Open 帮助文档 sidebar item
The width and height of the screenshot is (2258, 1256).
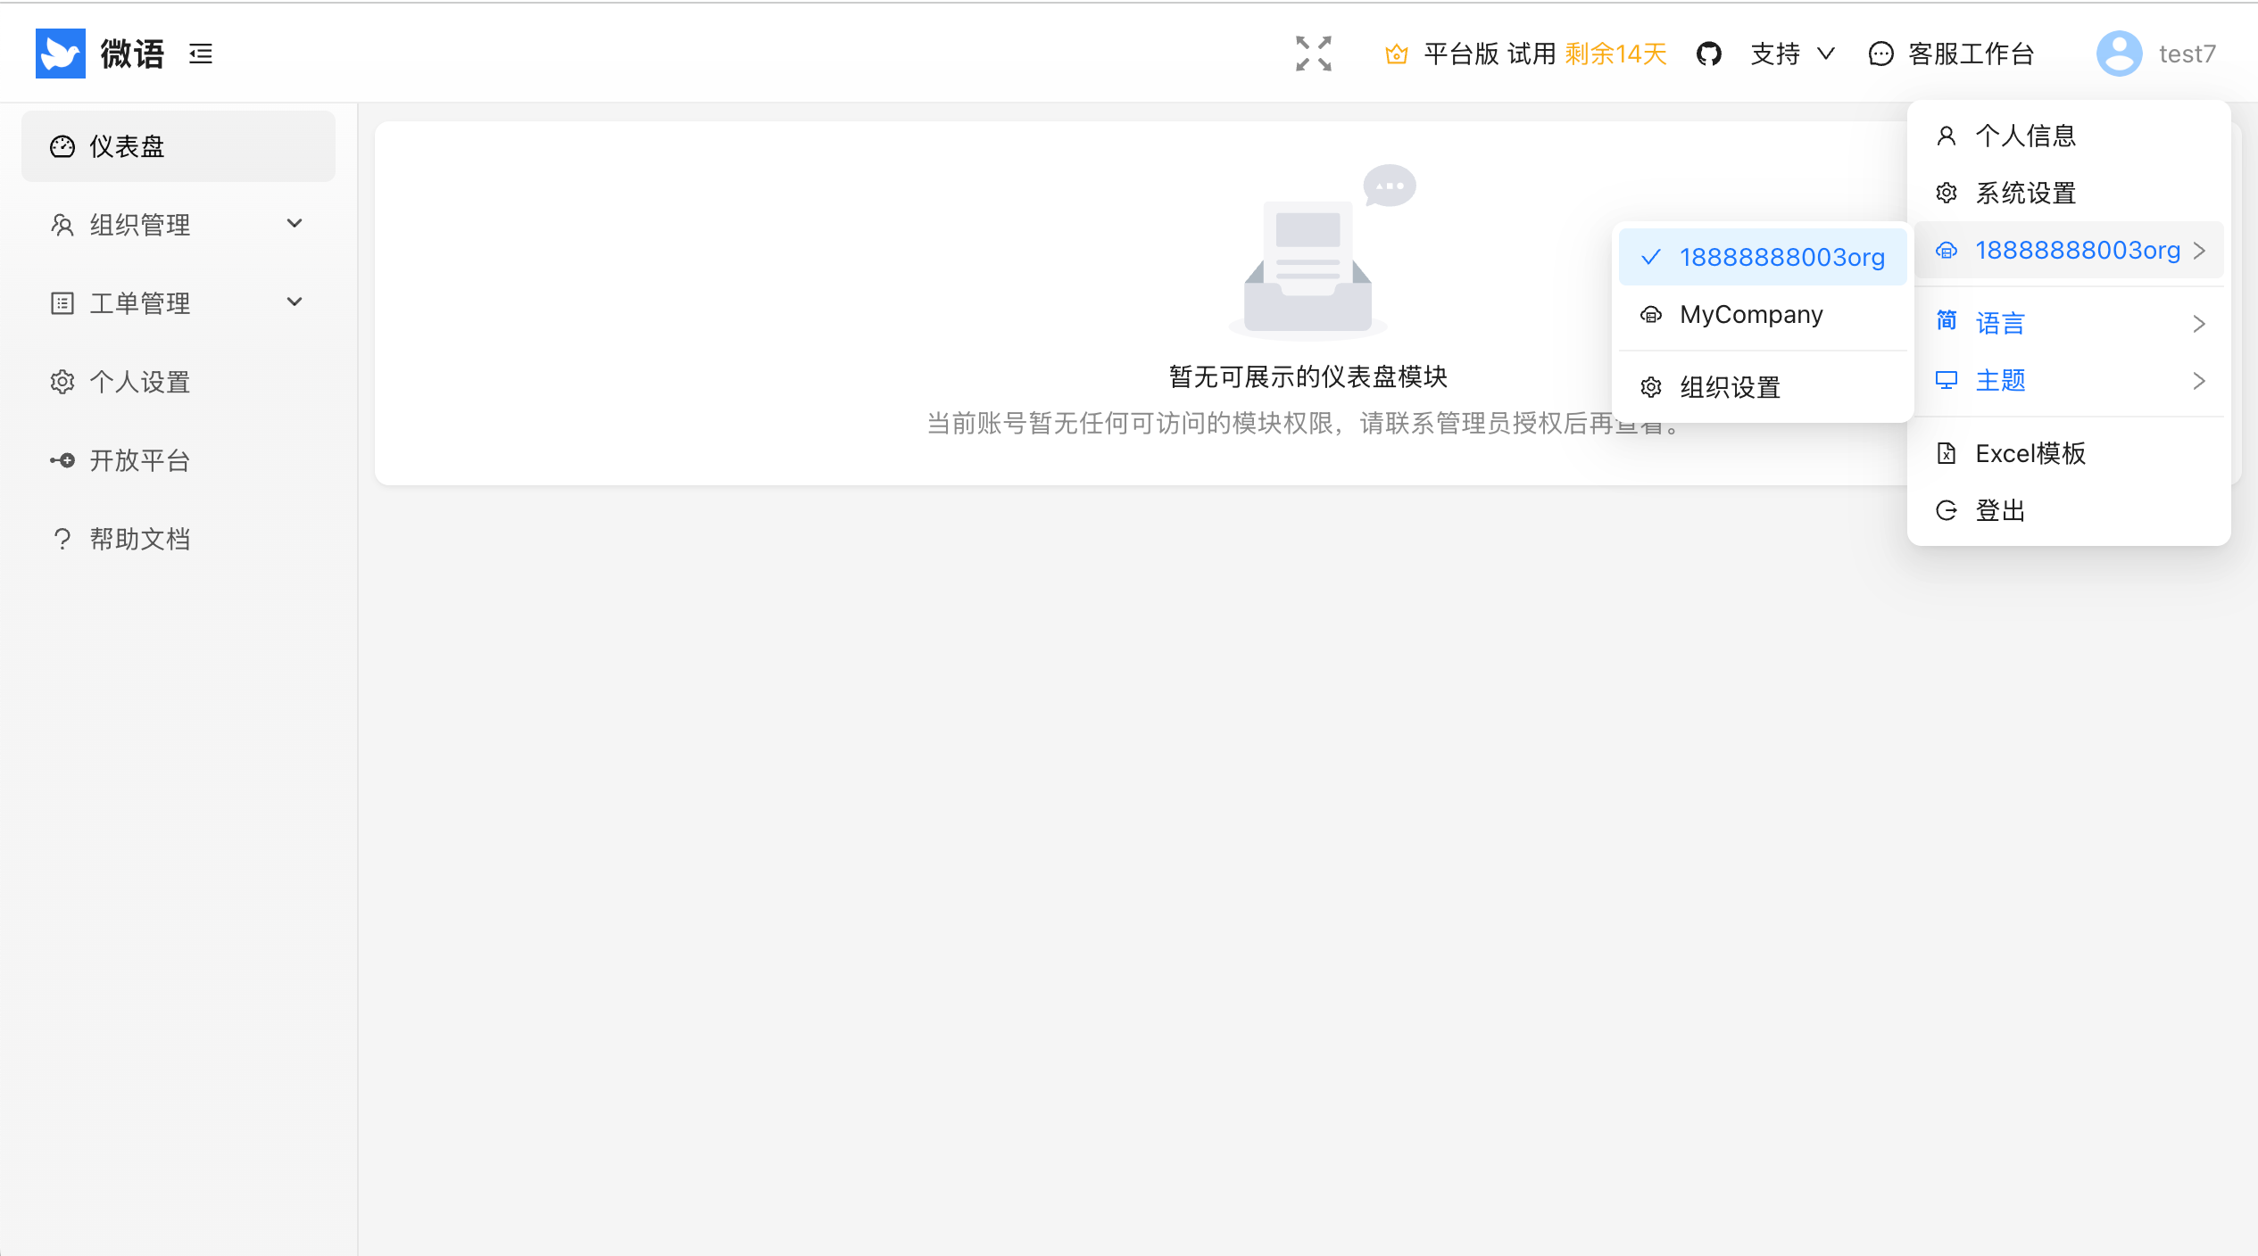[178, 539]
